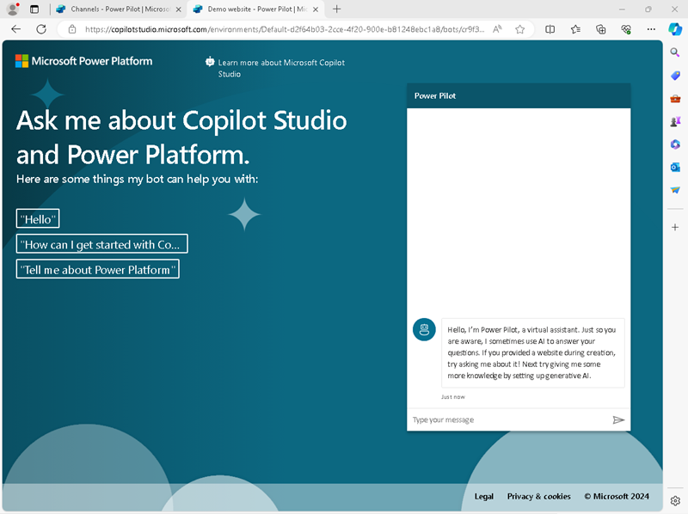Click the Power Pilot bot avatar
Image resolution: width=688 pixels, height=514 pixels.
coord(424,329)
